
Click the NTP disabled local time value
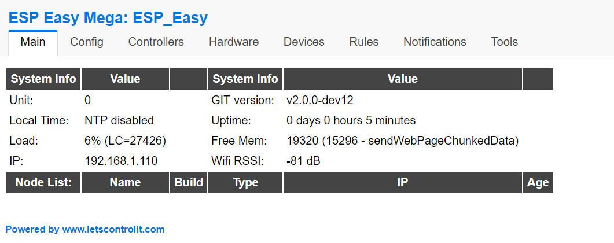[119, 120]
